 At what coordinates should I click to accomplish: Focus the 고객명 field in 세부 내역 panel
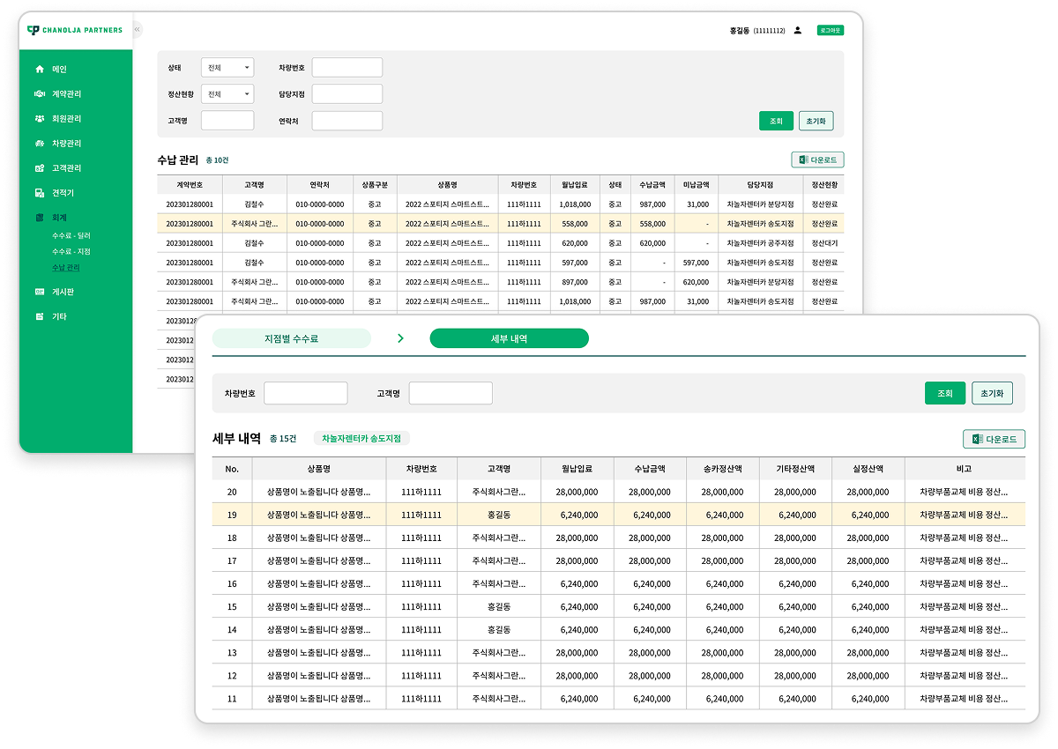[451, 393]
